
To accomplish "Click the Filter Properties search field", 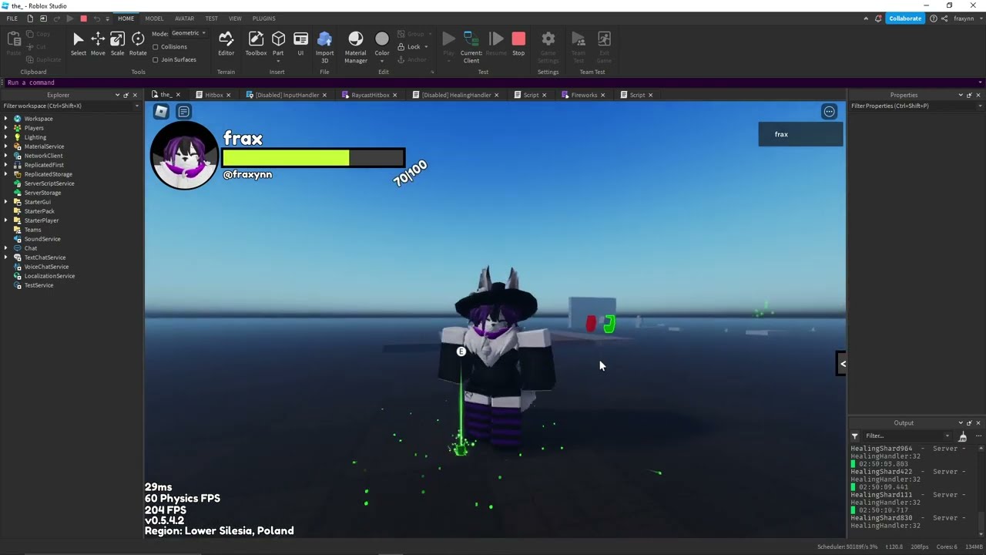I will pos(916,106).
